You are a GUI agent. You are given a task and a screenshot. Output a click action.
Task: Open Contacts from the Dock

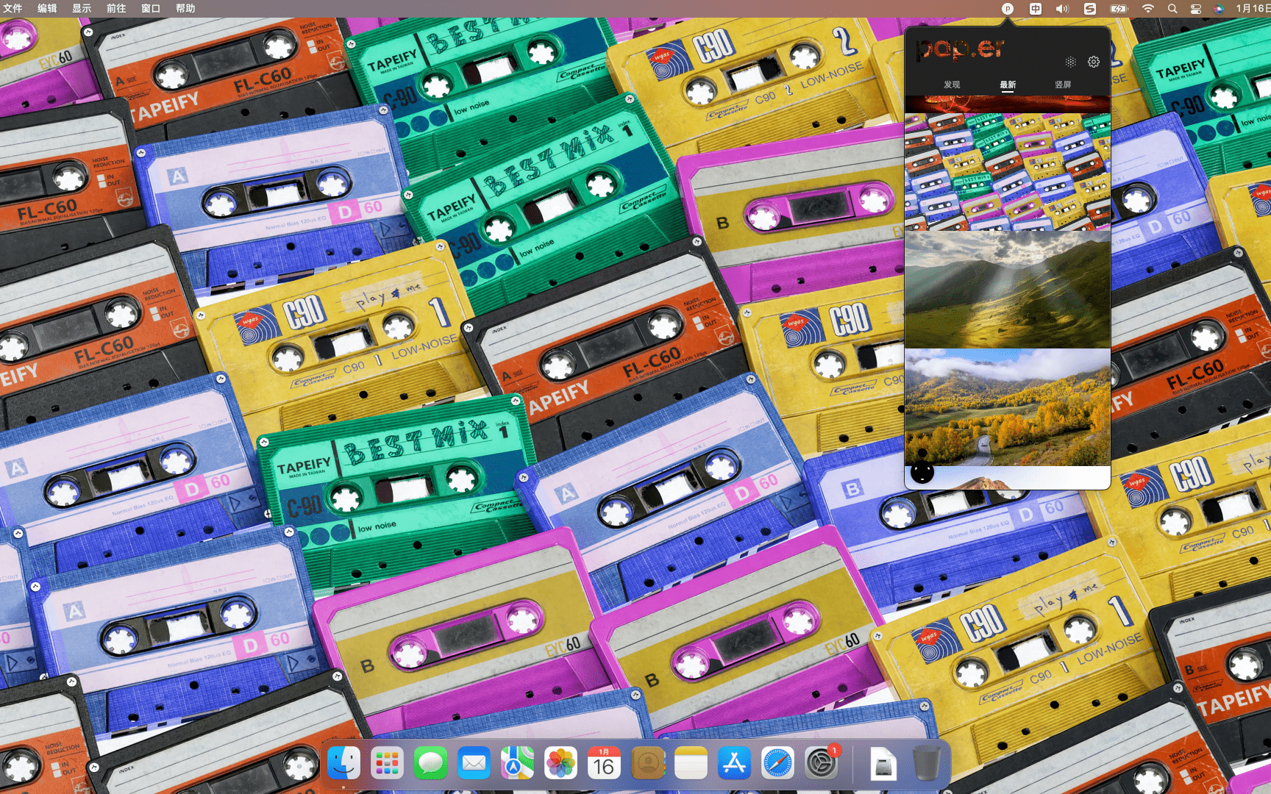point(647,763)
